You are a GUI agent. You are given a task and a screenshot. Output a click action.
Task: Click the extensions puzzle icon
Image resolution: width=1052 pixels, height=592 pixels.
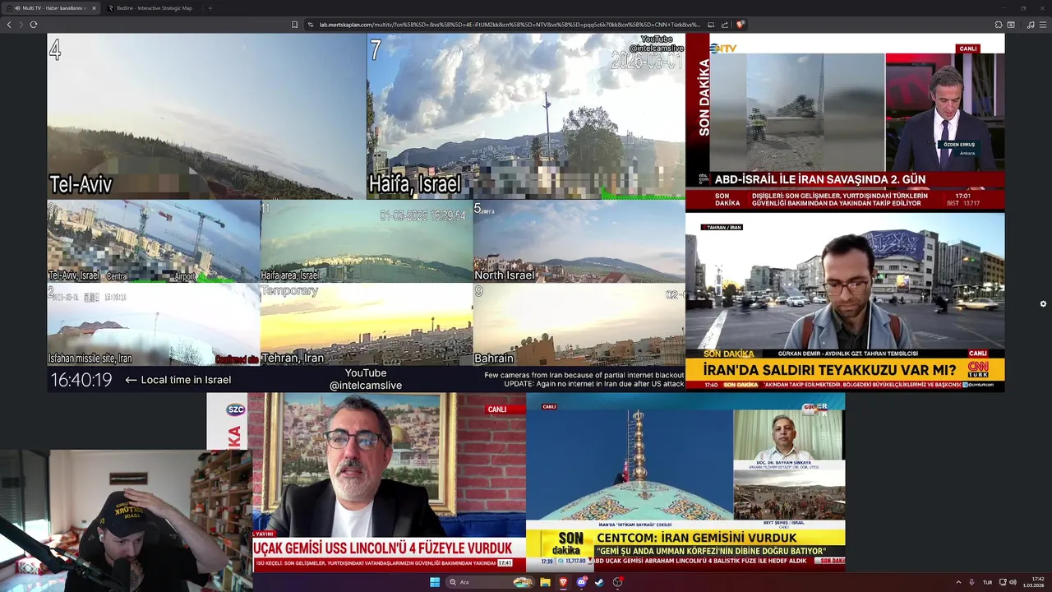point(999,25)
